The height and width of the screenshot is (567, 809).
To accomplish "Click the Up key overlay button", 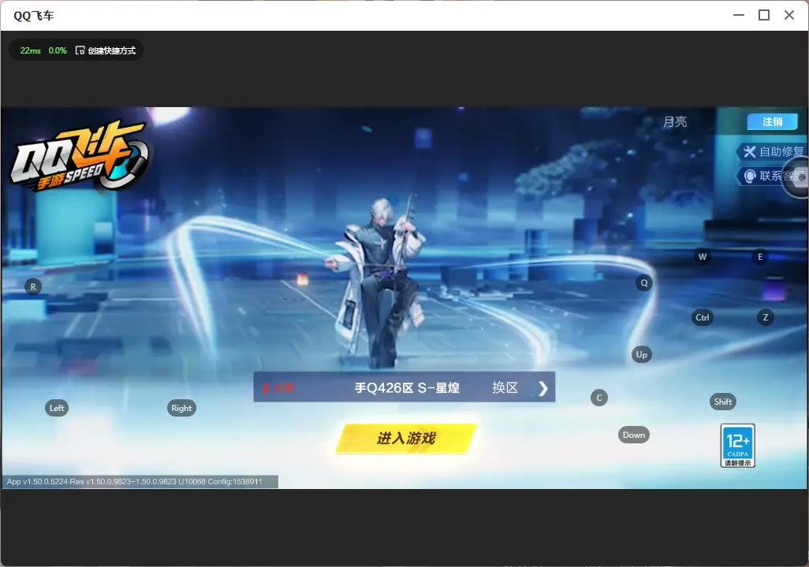I will tap(641, 354).
